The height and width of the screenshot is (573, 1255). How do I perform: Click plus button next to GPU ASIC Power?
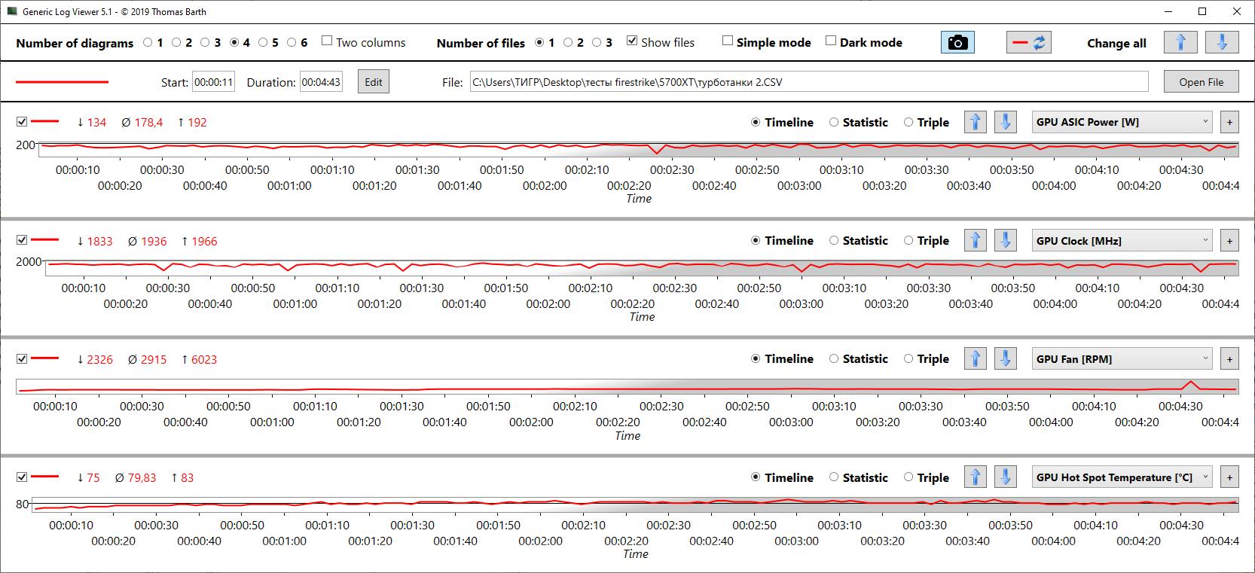click(x=1229, y=122)
